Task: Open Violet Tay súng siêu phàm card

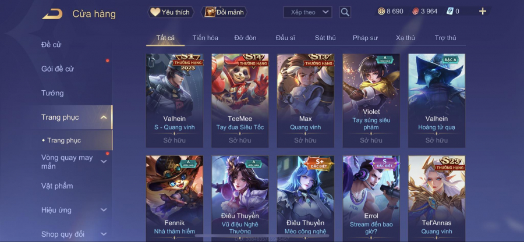Action: pos(371,101)
